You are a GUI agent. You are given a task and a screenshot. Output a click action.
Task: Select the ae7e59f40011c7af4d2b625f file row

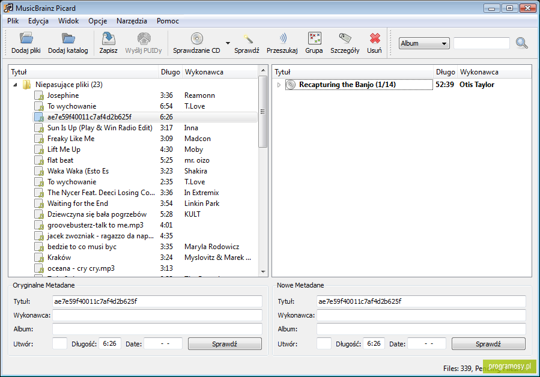(x=145, y=117)
